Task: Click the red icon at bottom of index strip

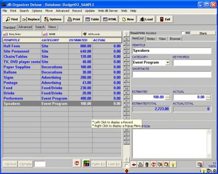Action: tap(126, 171)
